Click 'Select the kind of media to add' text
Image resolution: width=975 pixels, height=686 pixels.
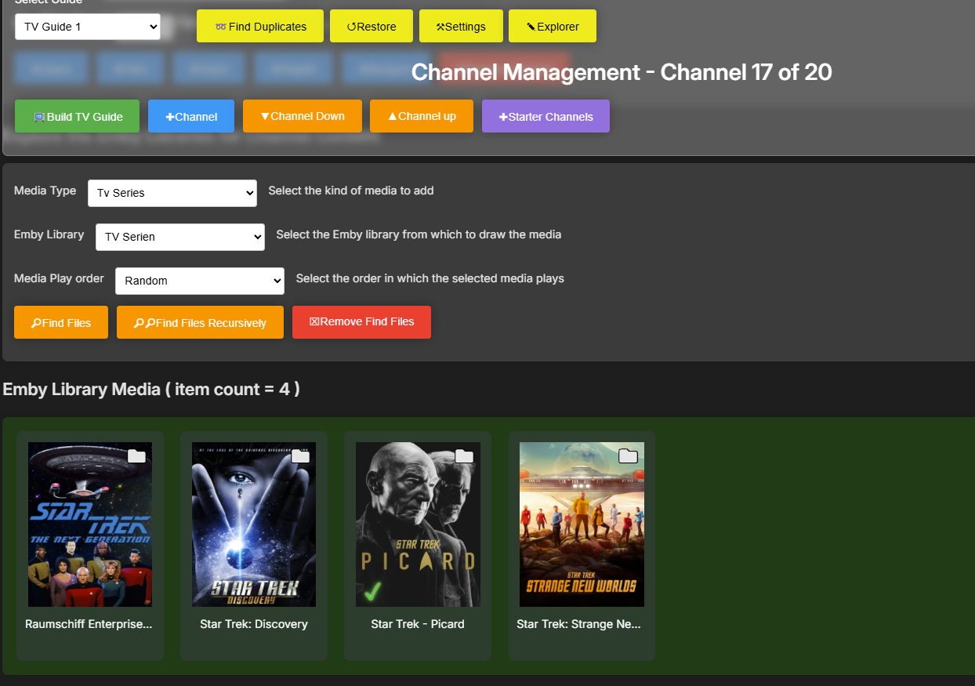click(351, 191)
